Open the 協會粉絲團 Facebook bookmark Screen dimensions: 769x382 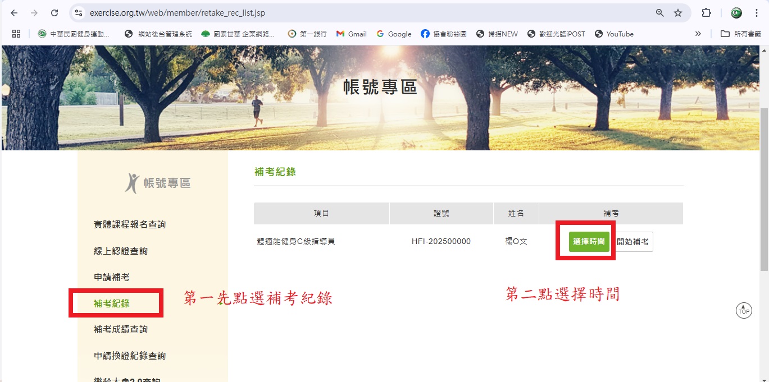444,34
